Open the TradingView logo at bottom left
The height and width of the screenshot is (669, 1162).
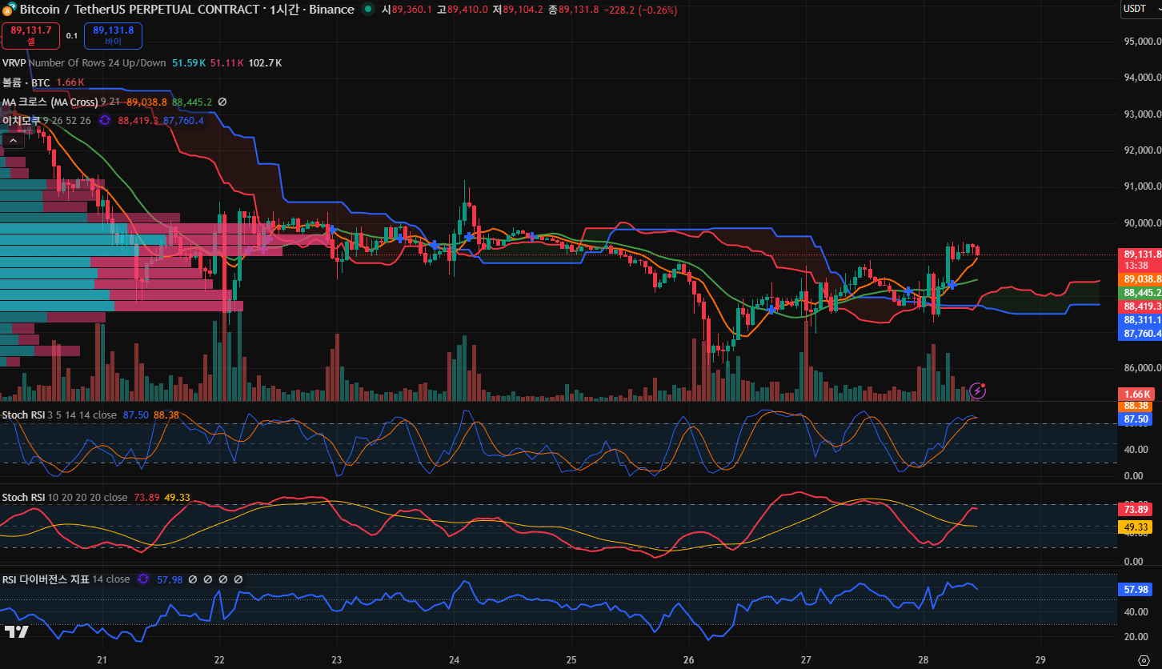coord(16,632)
